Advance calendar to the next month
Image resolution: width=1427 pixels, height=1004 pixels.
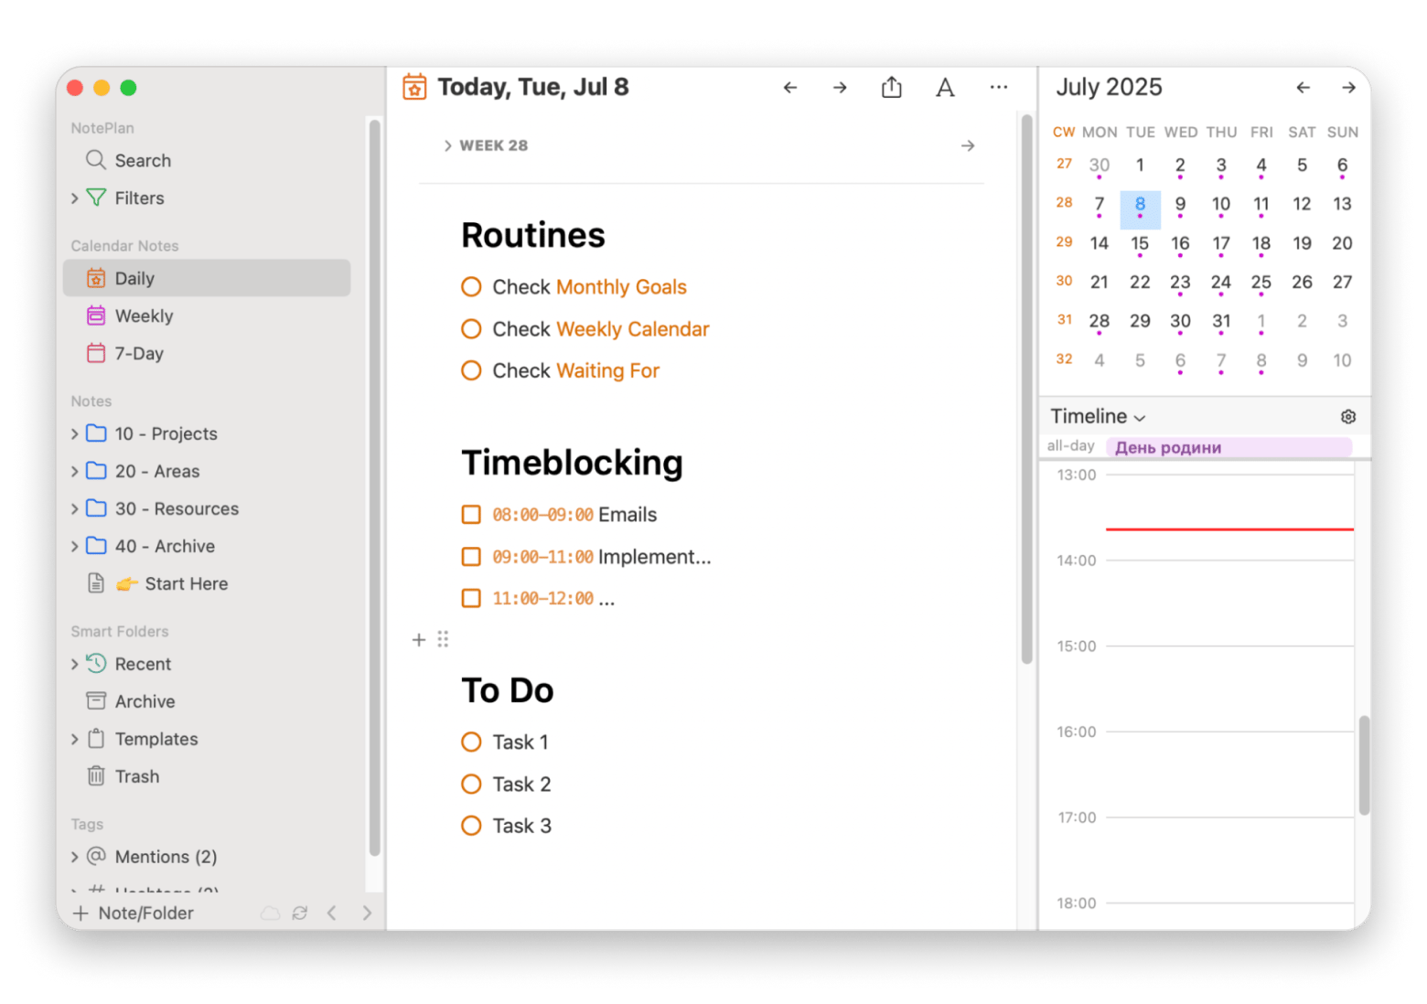[x=1348, y=88]
